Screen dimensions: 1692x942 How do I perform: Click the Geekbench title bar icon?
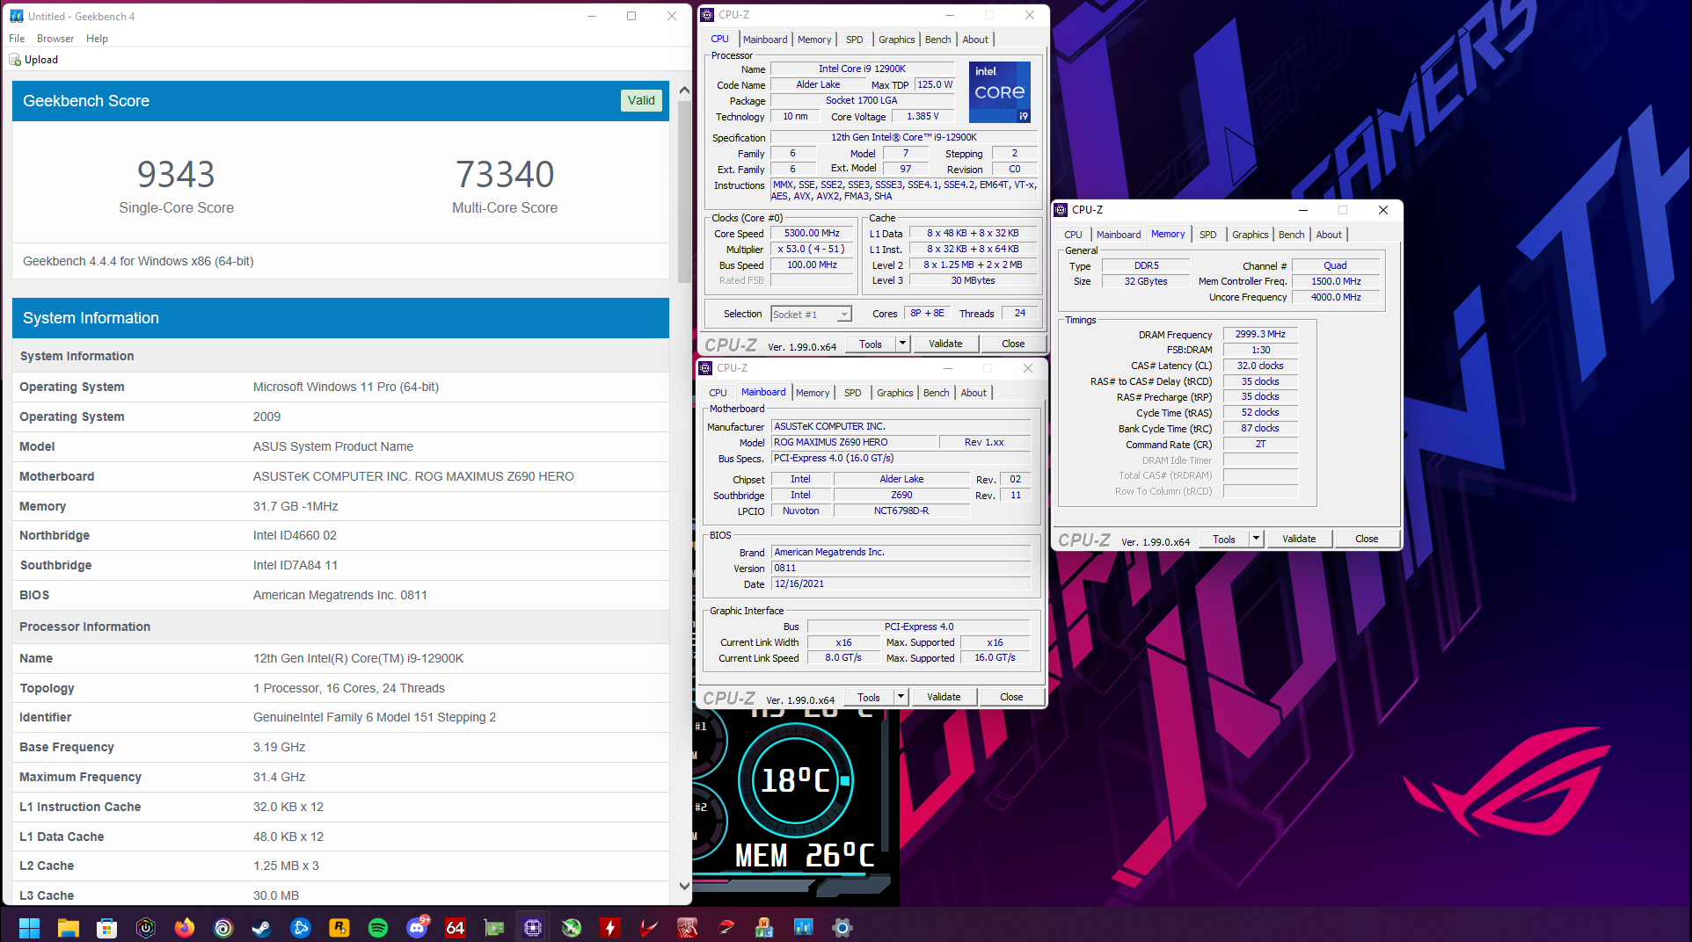pyautogui.click(x=16, y=16)
